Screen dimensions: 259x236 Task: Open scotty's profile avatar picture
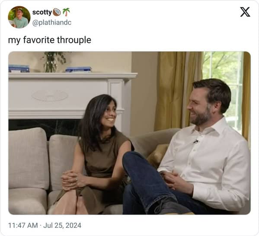19,17
